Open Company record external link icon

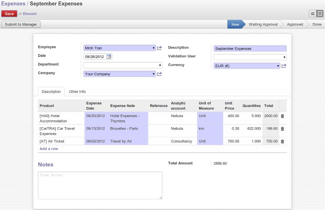[159, 74]
